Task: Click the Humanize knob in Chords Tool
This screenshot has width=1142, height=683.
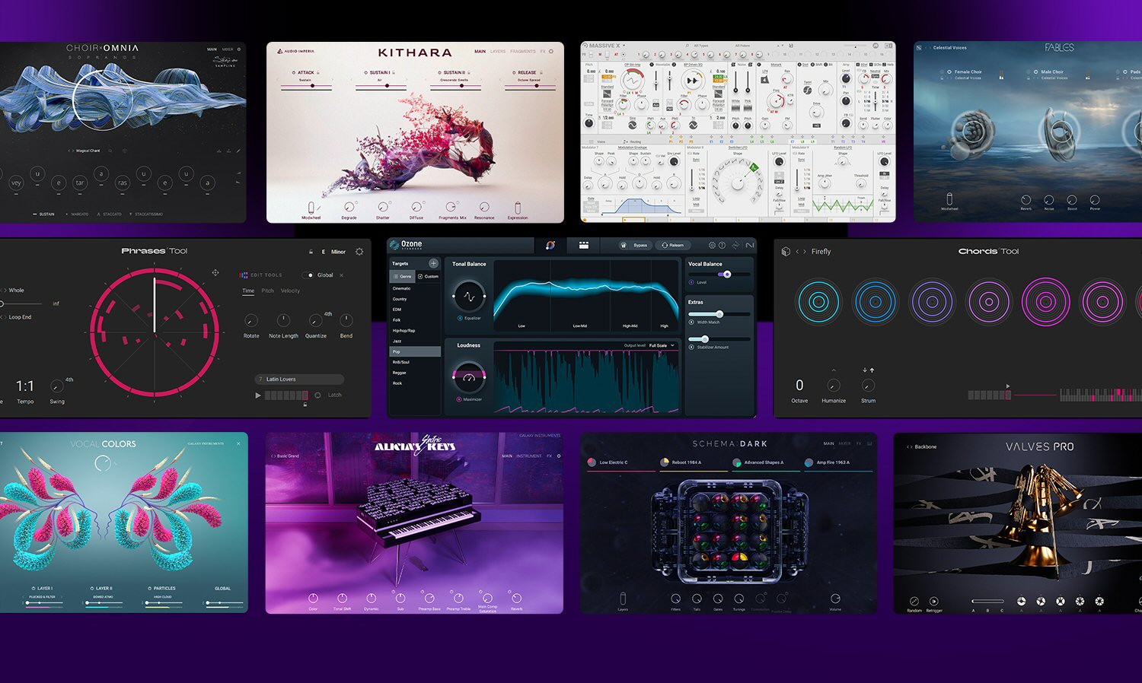Action: [834, 386]
